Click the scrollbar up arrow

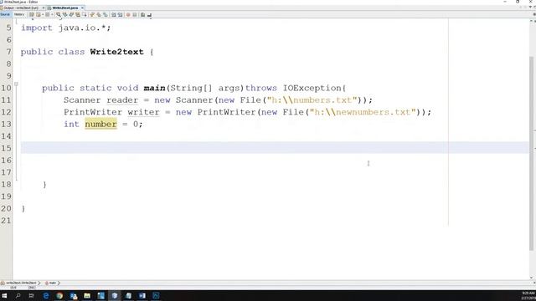coord(531,21)
